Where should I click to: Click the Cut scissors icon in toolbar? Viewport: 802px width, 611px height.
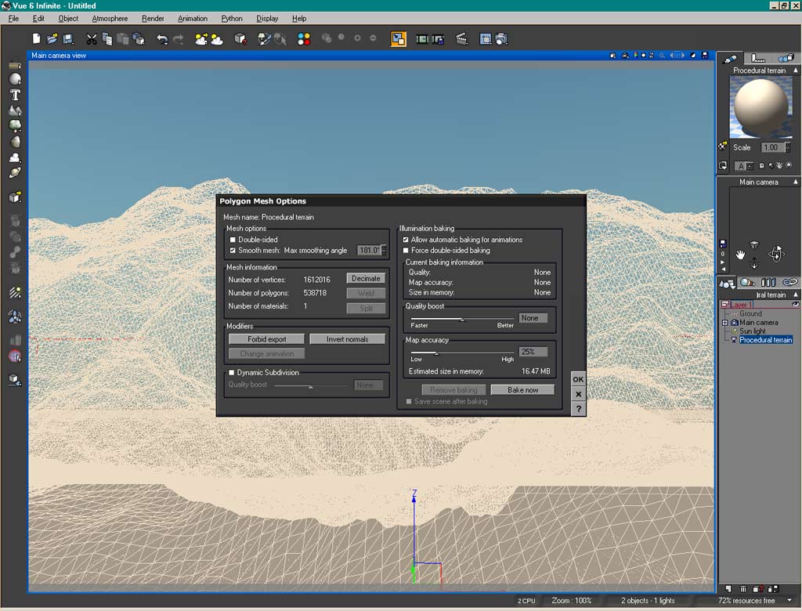pos(92,38)
